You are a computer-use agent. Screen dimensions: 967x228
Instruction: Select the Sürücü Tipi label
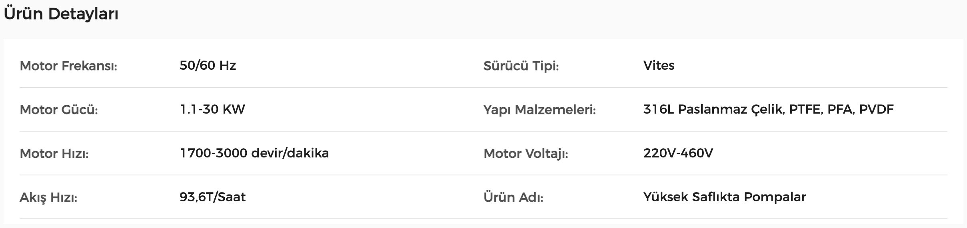coord(521,66)
